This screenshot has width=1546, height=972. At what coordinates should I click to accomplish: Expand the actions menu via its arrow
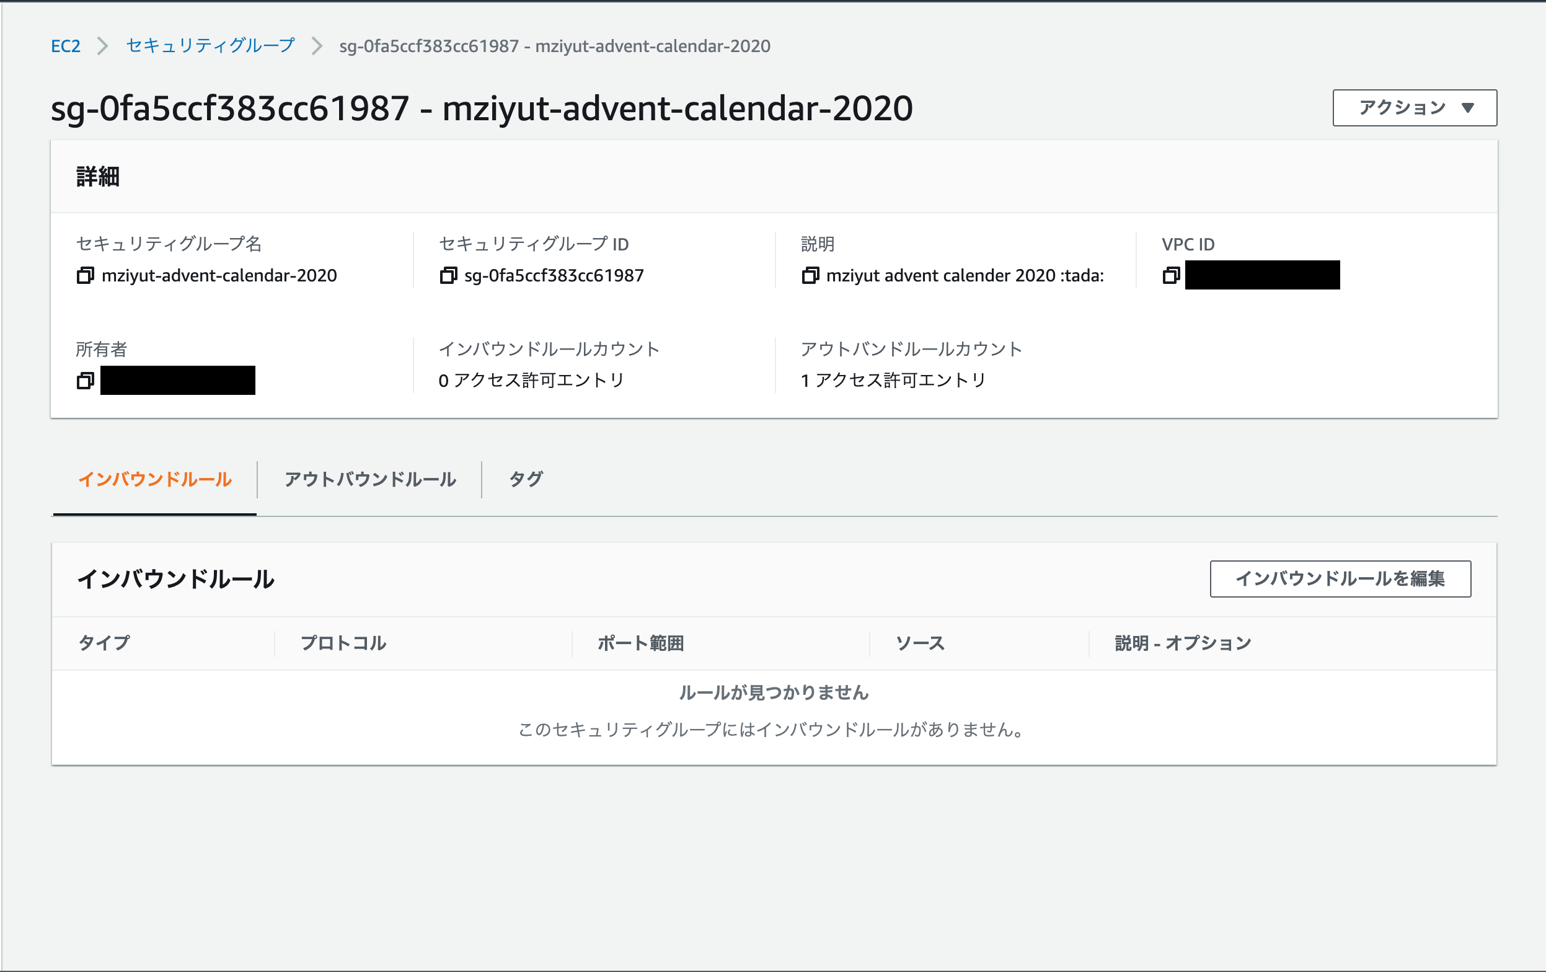point(1469,108)
